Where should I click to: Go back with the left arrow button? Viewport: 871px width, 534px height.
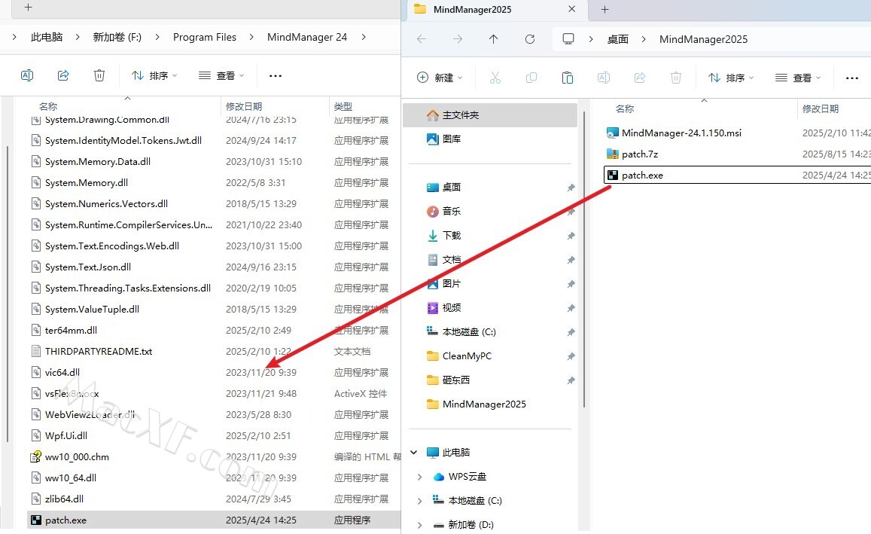coord(422,39)
